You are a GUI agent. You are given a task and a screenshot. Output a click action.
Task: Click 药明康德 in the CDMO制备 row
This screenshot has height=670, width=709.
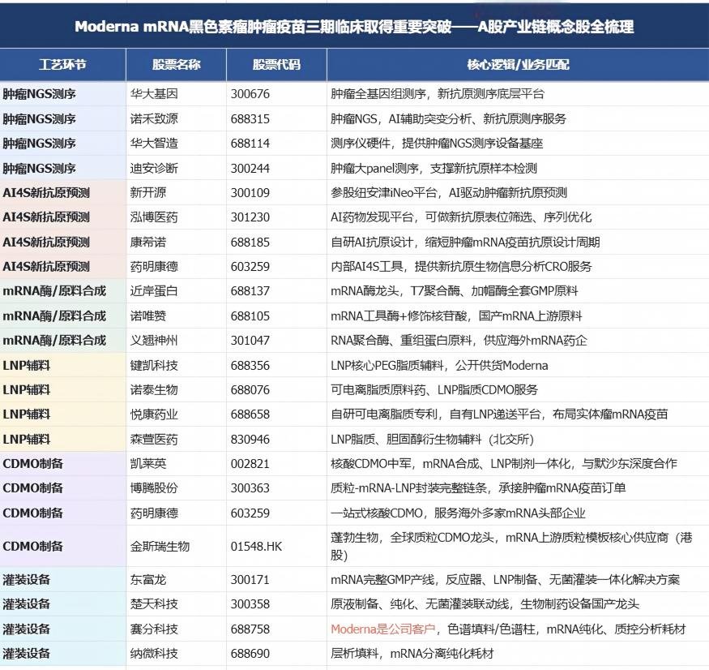(x=154, y=513)
